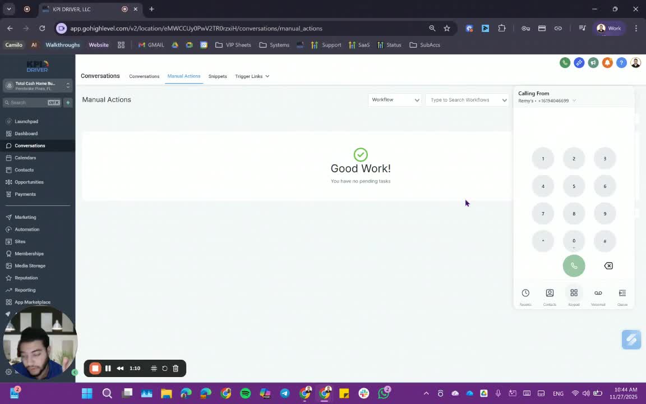Click the zoom magnifier icon in address bar
The height and width of the screenshot is (404, 646).
click(432, 29)
